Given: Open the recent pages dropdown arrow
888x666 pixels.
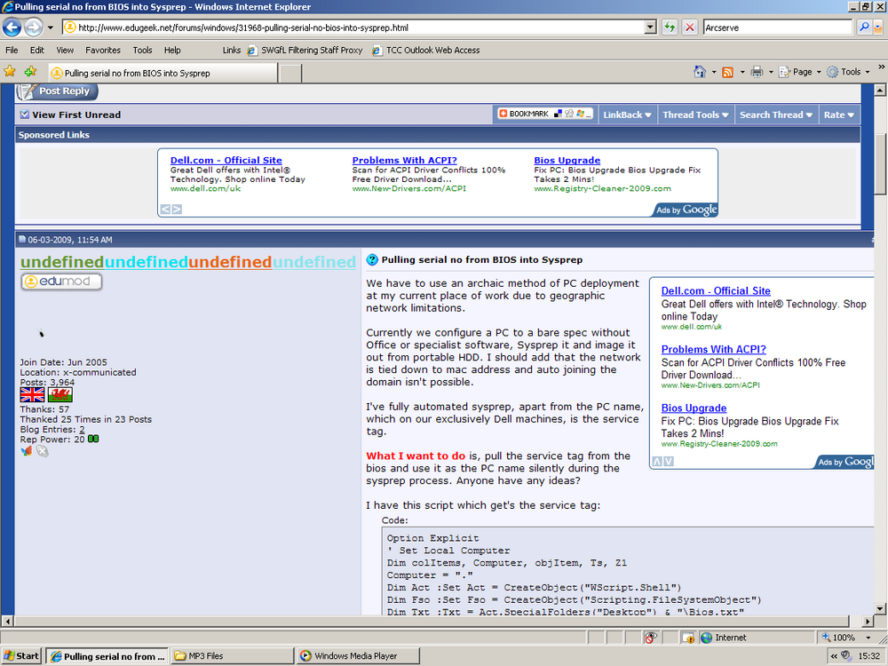Looking at the screenshot, I should pos(51,28).
